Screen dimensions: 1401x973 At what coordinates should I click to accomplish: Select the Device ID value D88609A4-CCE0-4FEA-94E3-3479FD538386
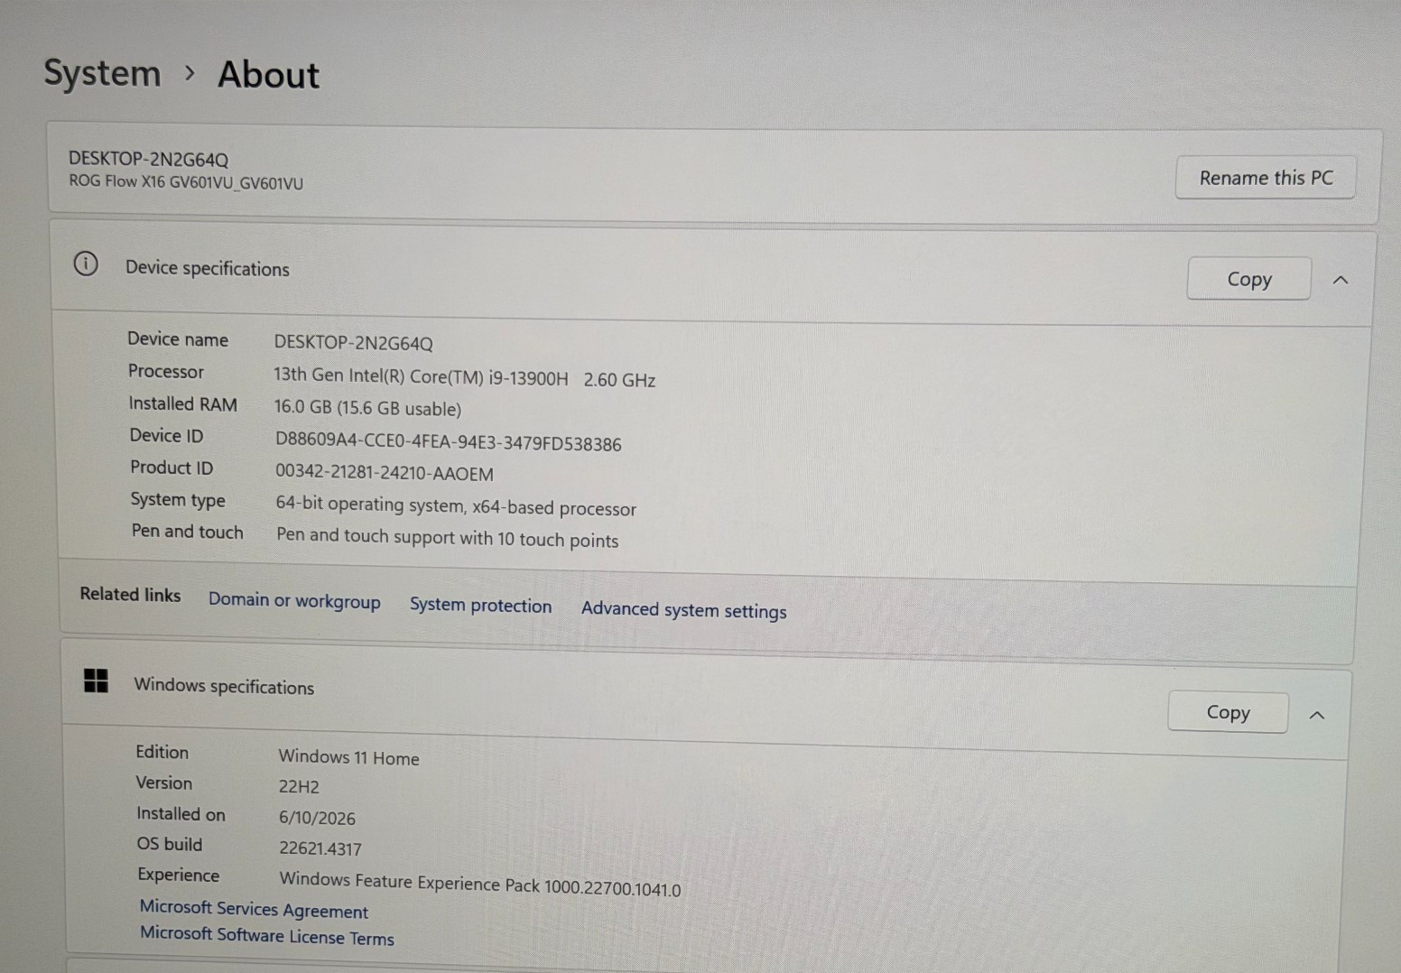[449, 442]
